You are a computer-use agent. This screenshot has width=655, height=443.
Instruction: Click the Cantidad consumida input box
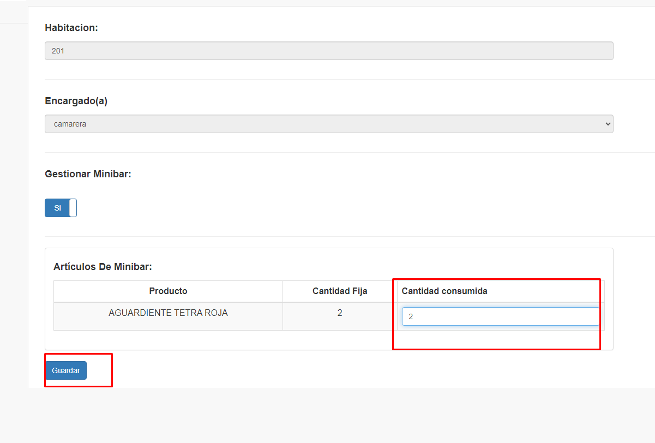click(500, 316)
